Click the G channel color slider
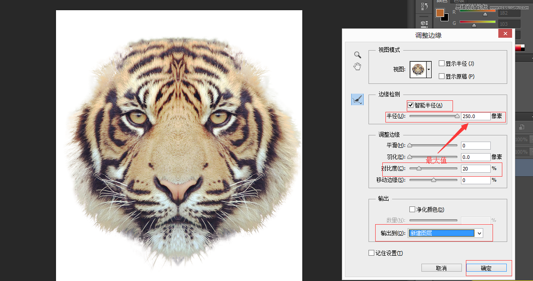This screenshot has height=281, width=533. (477, 23)
